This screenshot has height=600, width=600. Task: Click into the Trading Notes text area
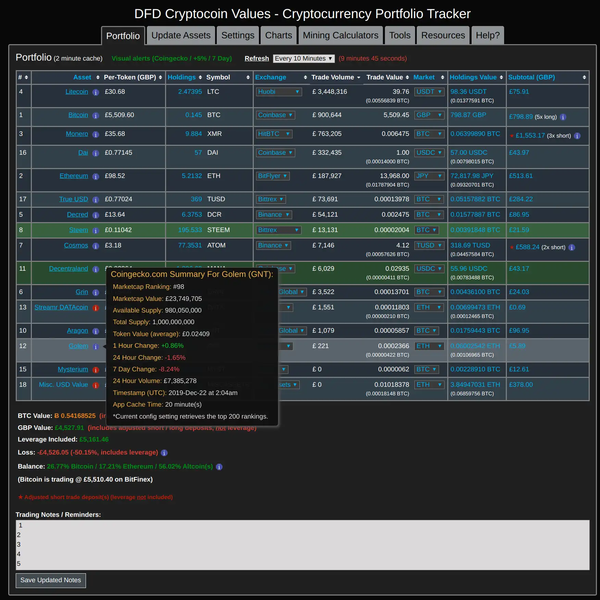tap(303, 545)
